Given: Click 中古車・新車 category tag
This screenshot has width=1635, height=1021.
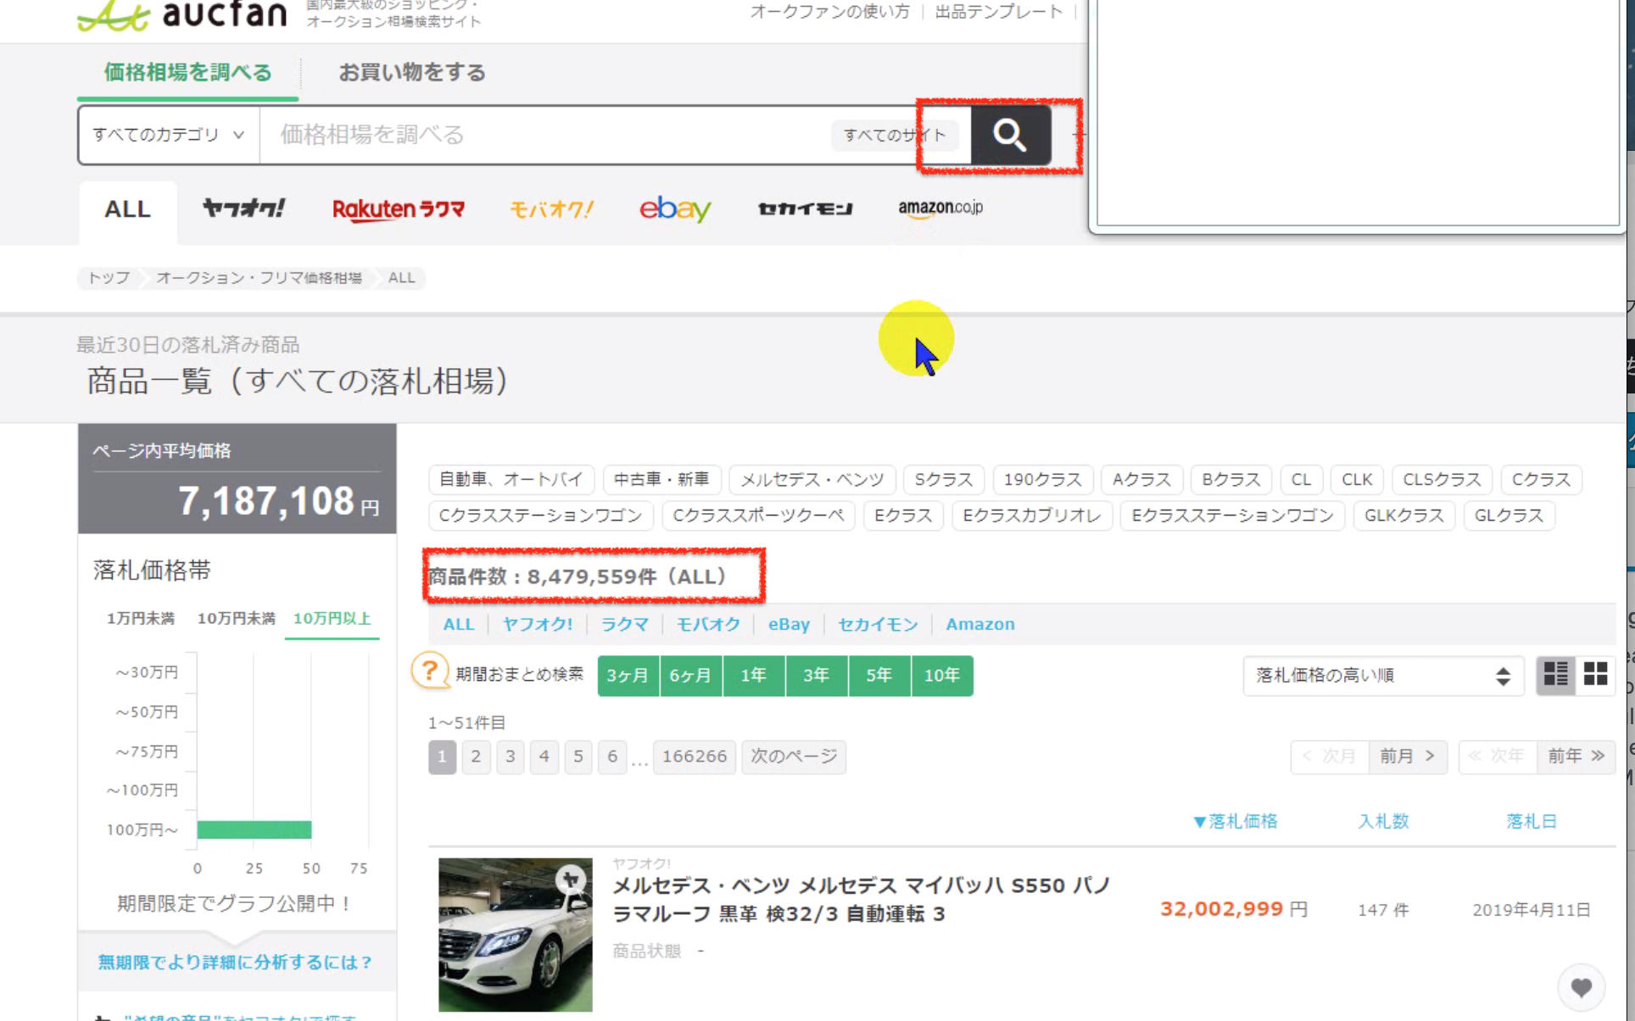Looking at the screenshot, I should click(x=661, y=480).
